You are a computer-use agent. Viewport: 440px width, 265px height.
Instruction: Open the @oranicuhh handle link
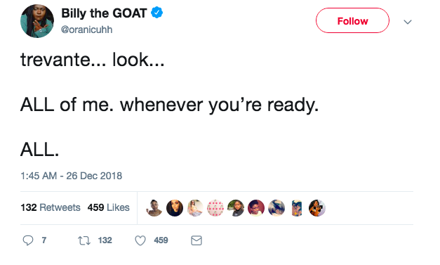87,30
